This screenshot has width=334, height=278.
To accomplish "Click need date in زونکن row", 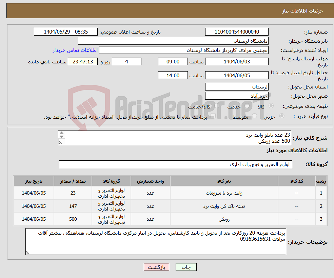I will 34,219.
